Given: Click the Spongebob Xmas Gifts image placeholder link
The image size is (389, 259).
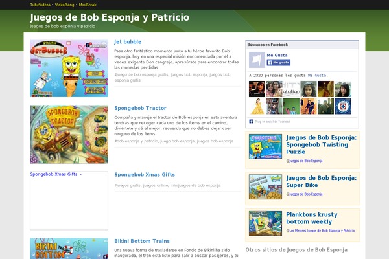Looking at the screenshot, I should tap(69, 201).
